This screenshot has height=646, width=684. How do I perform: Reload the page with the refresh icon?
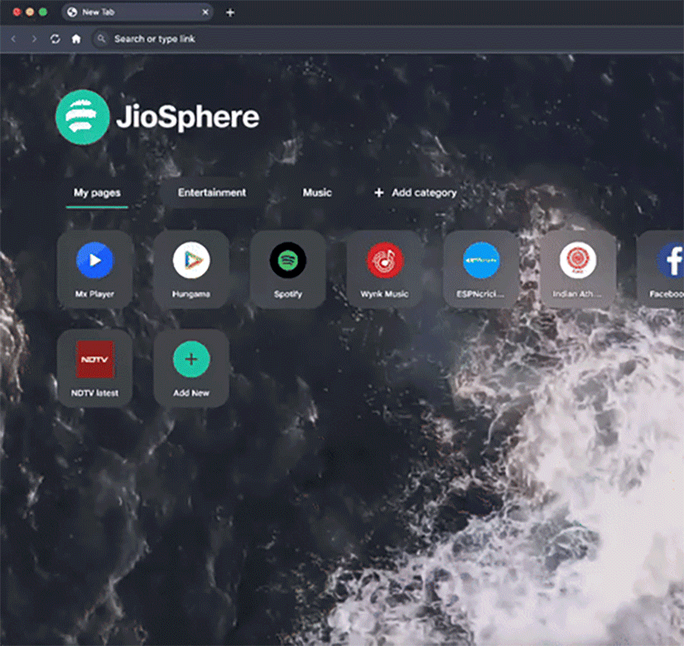(x=55, y=39)
